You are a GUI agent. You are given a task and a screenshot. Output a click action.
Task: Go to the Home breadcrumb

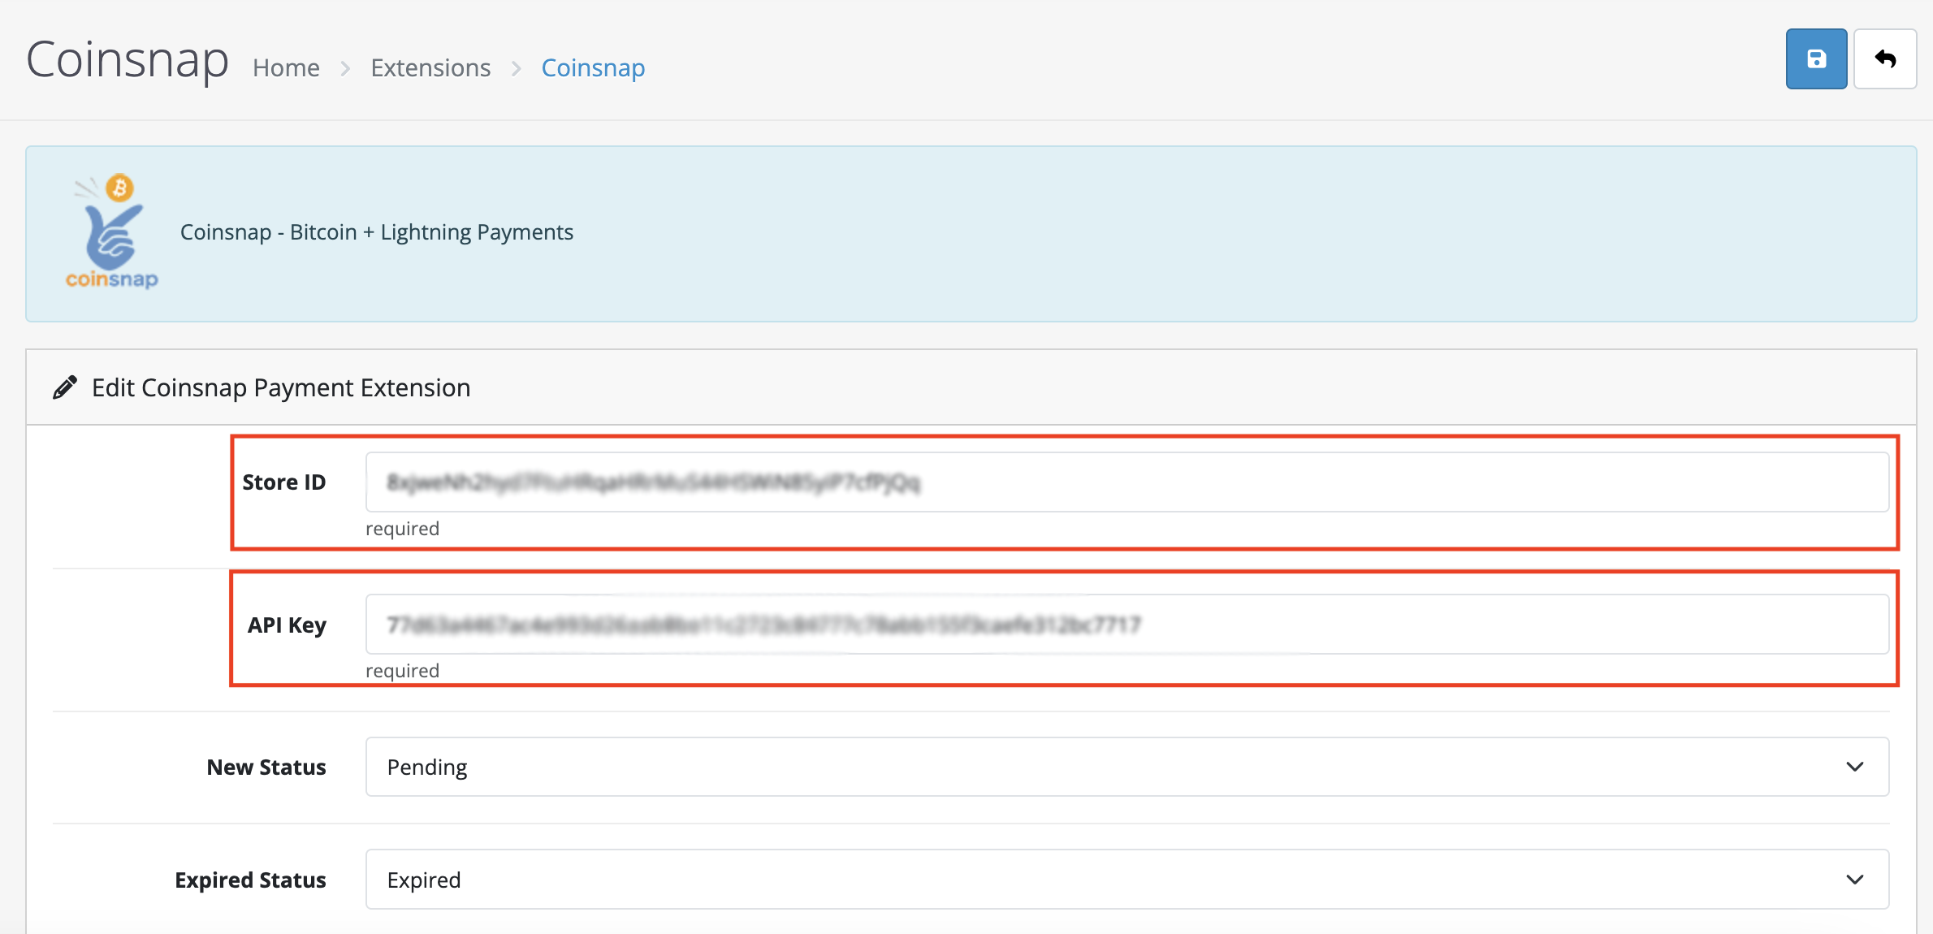[286, 67]
